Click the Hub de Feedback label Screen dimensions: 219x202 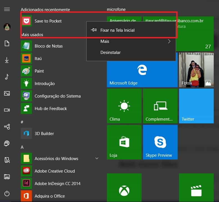51,108
